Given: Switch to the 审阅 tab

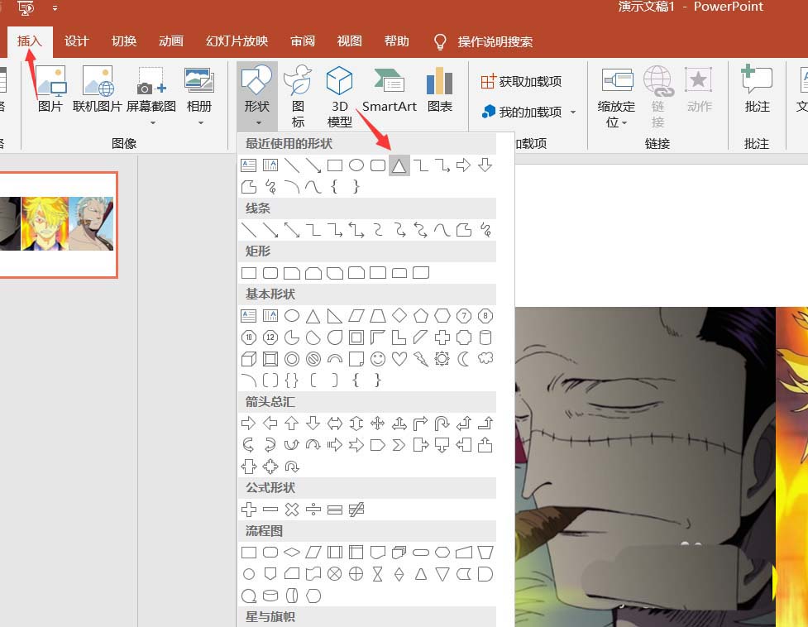Looking at the screenshot, I should coord(303,41).
